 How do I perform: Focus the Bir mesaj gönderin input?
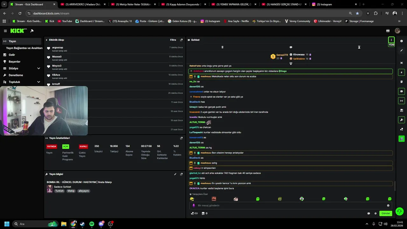(x=291, y=205)
